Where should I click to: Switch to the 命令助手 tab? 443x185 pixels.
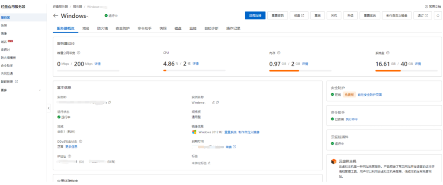(144, 28)
